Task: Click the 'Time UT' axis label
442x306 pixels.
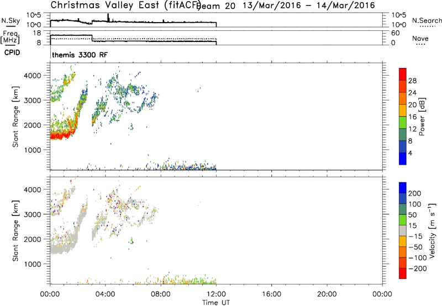Action: click(x=216, y=303)
